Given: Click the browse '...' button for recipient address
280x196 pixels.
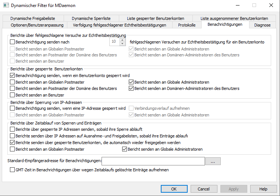Looking at the screenshot, I should coord(213,161).
